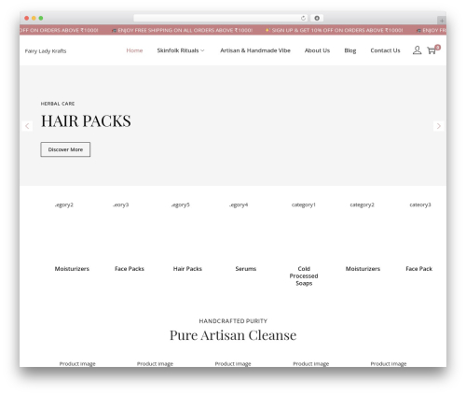Open Cold Processed Soaps category
Viewport: 466px width, 395px height.
(304, 275)
